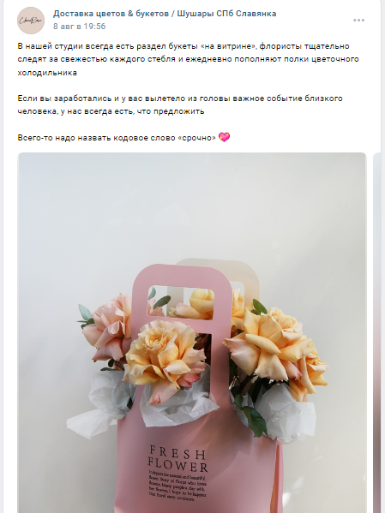This screenshot has height=513, width=385.
Task: Click the sparkling pink heart emoji
Action: (224, 137)
